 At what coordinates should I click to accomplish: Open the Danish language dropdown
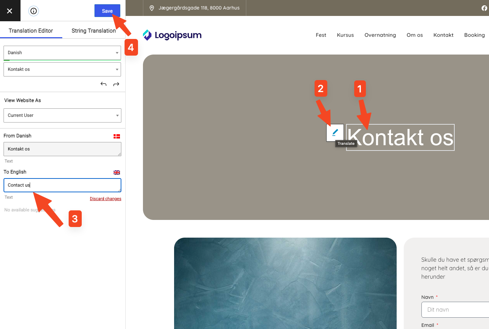coord(62,53)
